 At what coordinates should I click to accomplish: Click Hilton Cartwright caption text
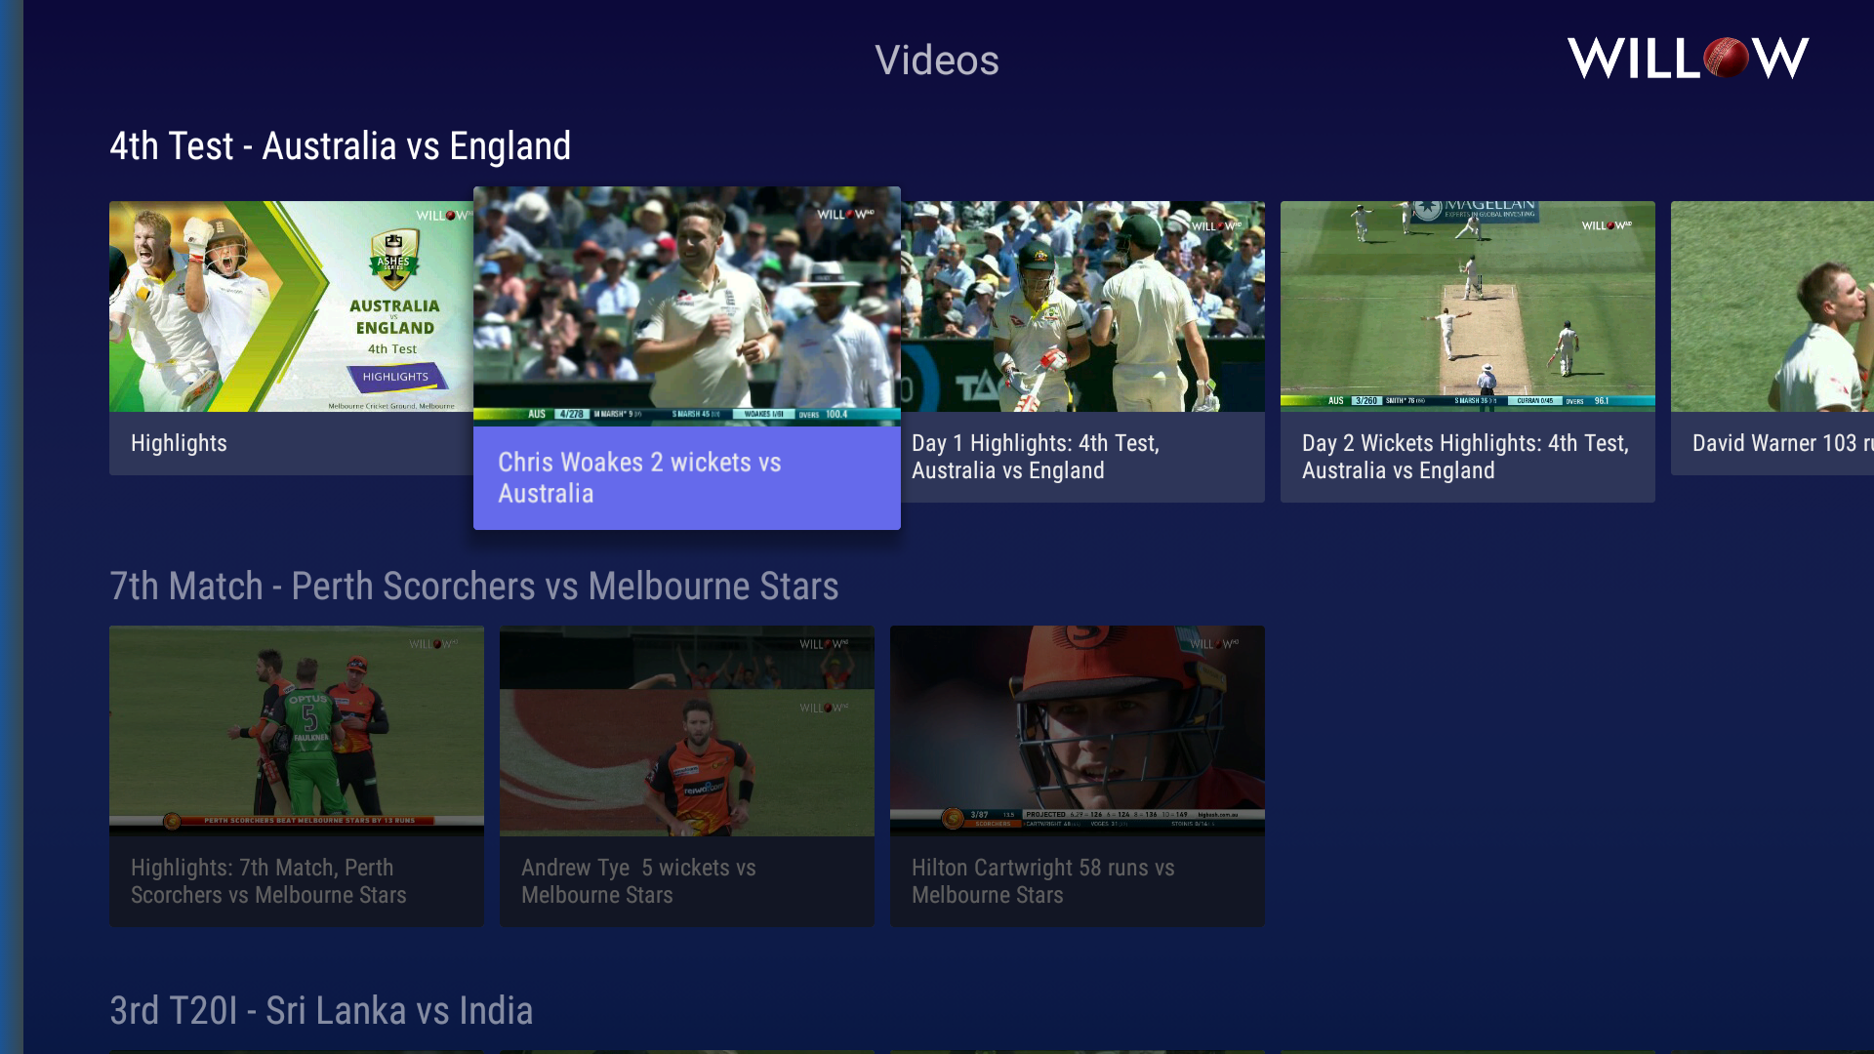[x=1043, y=881]
